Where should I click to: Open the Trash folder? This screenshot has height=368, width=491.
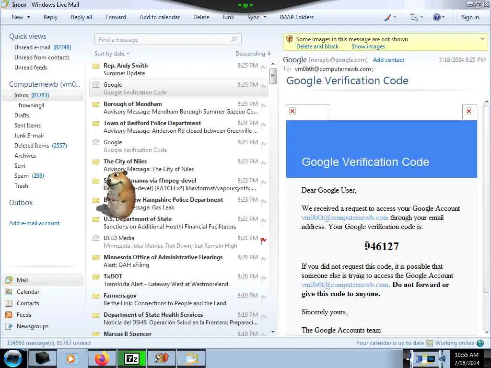click(x=21, y=185)
